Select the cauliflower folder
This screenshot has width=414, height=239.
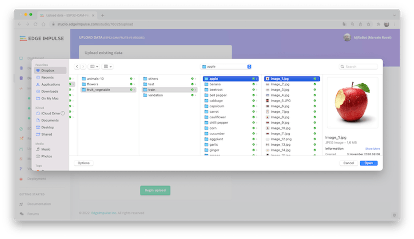click(231, 117)
